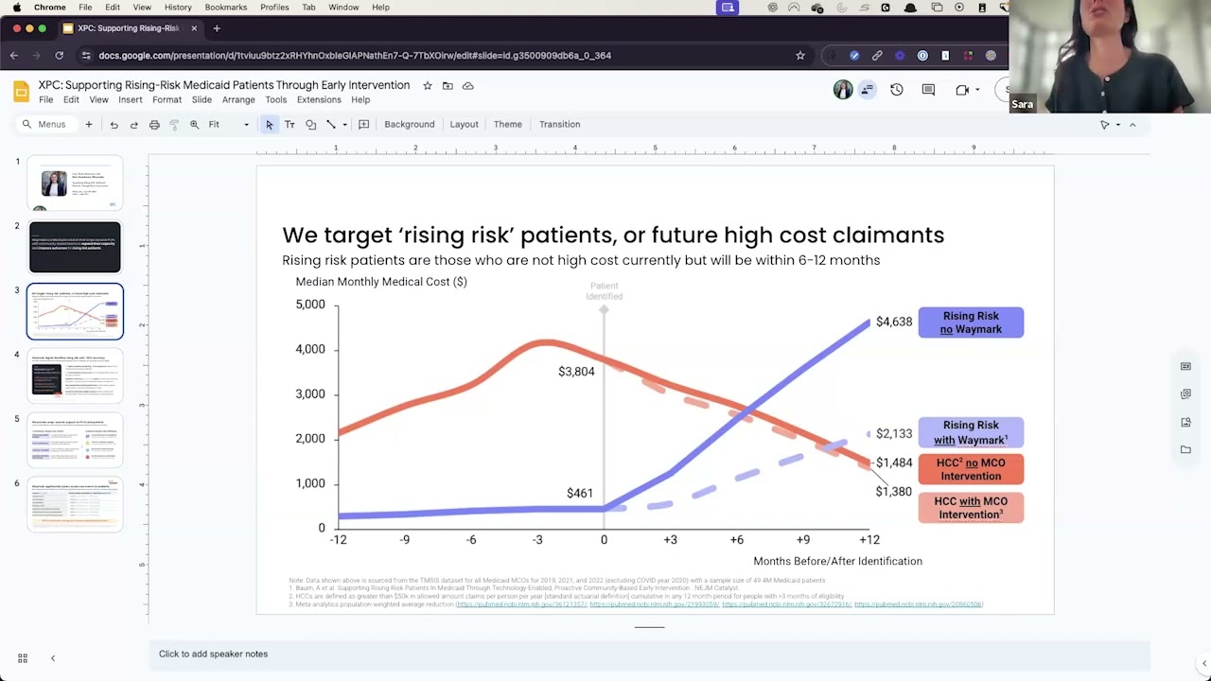Open the Arrange menu
This screenshot has height=681, width=1211.
click(x=238, y=99)
